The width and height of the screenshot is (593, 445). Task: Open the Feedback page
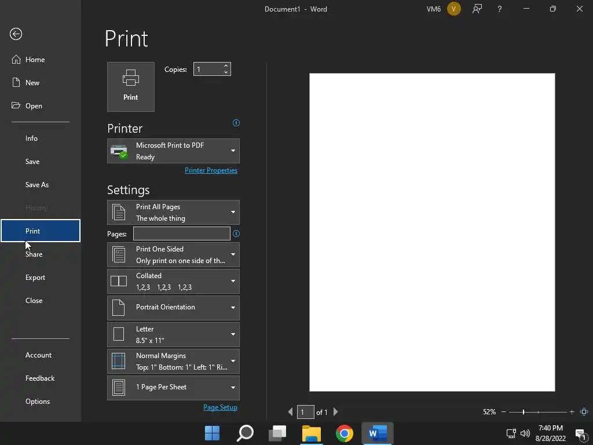pyautogui.click(x=41, y=378)
